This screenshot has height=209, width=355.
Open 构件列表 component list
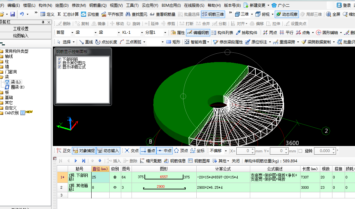pyautogui.click(x=222, y=33)
